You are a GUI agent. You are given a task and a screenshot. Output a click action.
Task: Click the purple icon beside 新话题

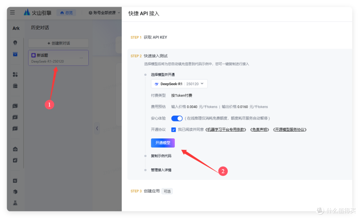click(34, 55)
